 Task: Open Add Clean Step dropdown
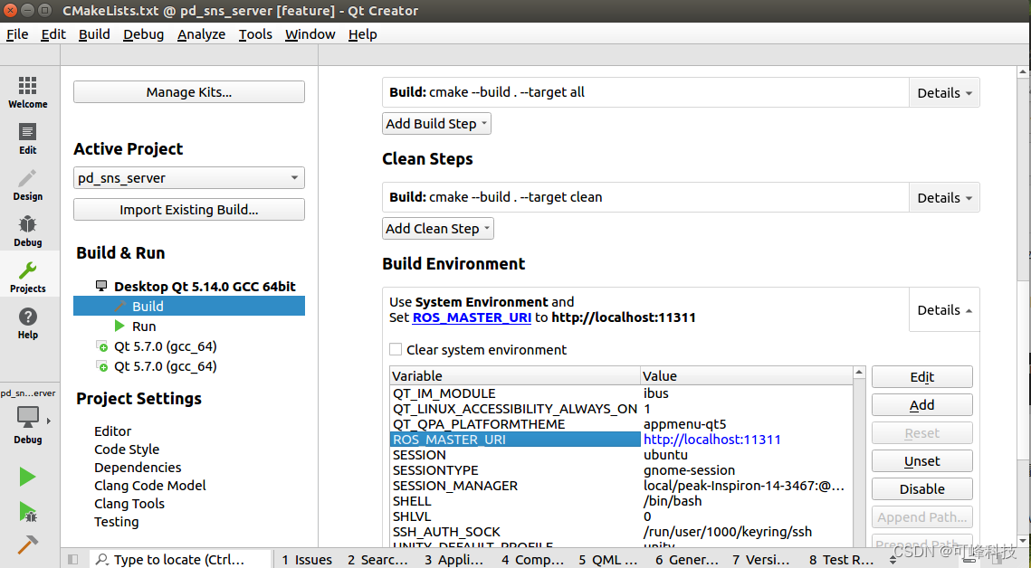438,229
